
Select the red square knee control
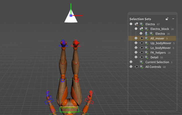(76, 80)
